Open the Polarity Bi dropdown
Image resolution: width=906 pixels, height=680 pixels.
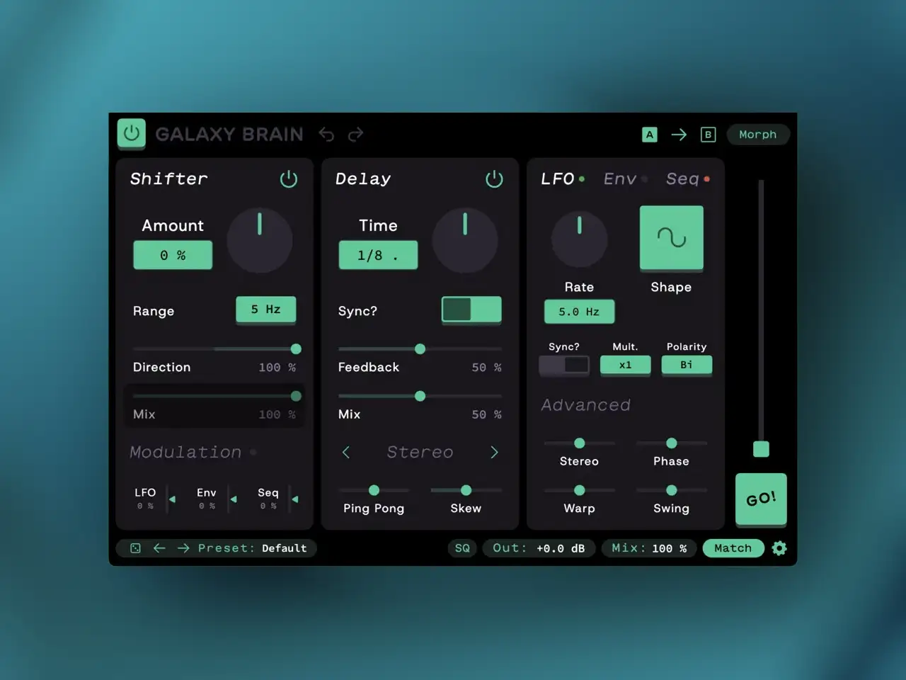pyautogui.click(x=687, y=365)
